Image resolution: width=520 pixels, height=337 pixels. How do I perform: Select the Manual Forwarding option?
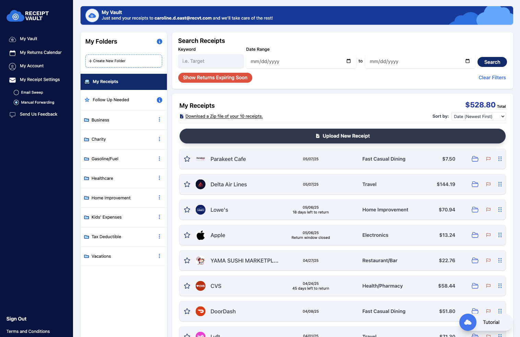pyautogui.click(x=16, y=102)
